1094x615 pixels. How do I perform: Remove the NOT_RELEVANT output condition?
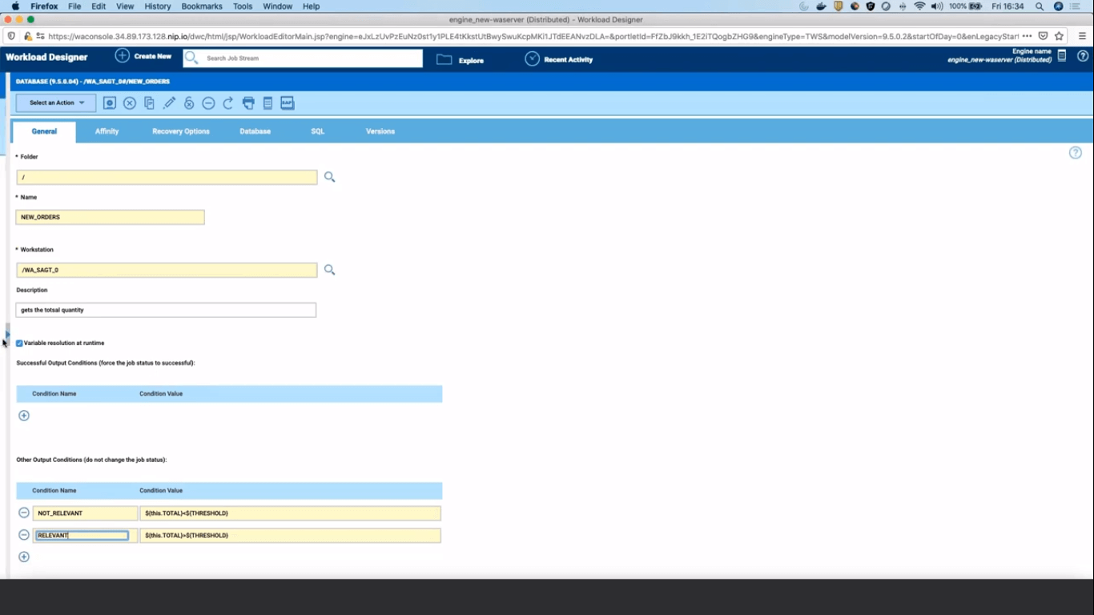click(24, 512)
